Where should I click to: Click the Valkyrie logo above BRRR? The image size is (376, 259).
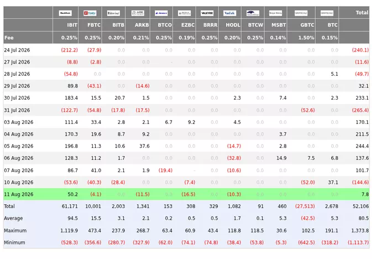pos(207,13)
